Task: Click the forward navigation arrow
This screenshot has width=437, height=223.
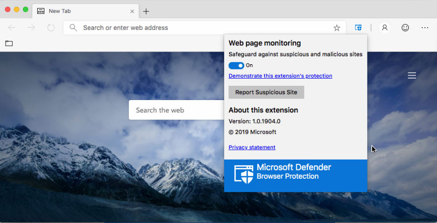Action: (x=31, y=28)
